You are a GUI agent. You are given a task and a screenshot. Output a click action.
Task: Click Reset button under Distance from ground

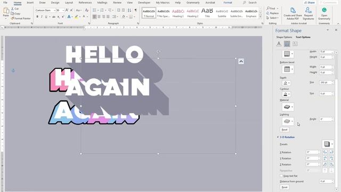tap(285, 187)
